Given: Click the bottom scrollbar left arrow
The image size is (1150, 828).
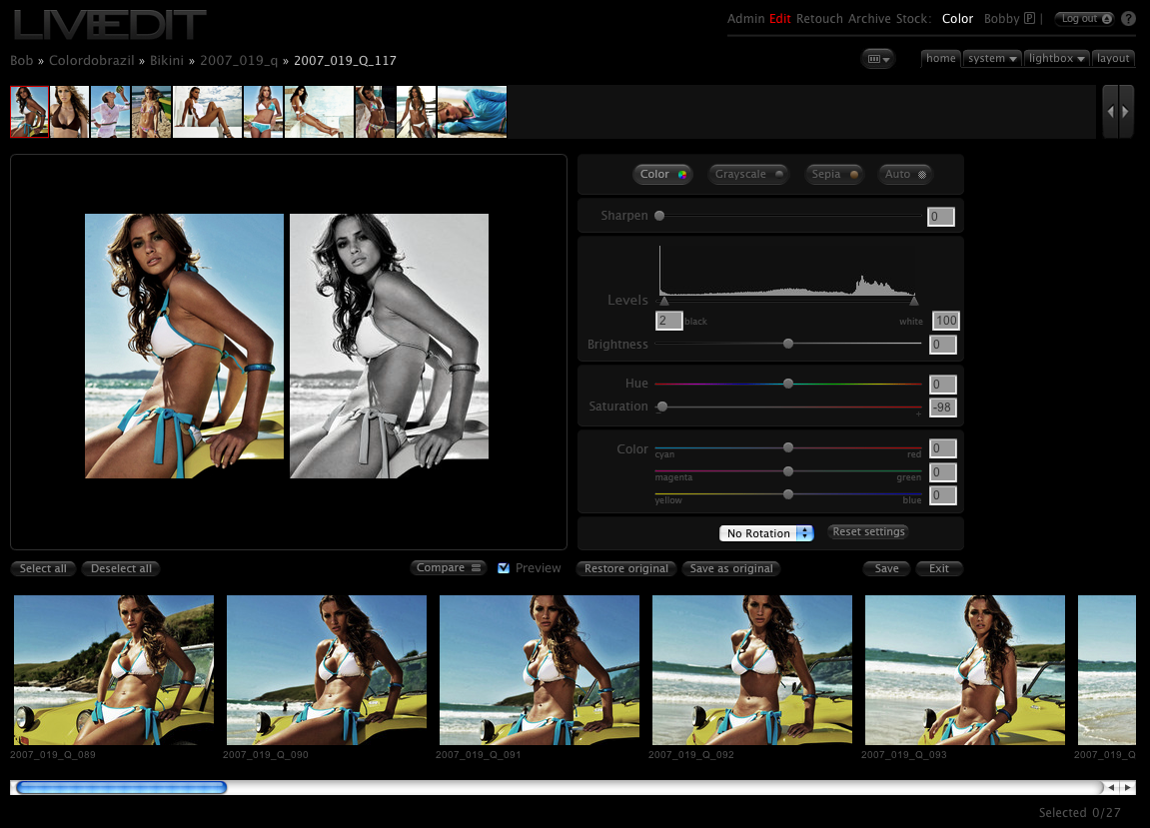Looking at the screenshot, I should [1112, 787].
